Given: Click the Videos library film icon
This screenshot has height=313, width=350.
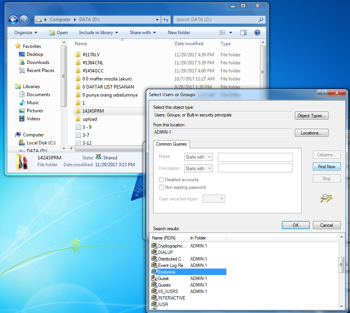Looking at the screenshot, I should coord(22,118).
